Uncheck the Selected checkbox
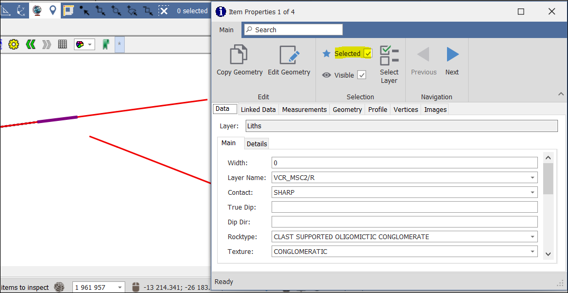 (368, 53)
